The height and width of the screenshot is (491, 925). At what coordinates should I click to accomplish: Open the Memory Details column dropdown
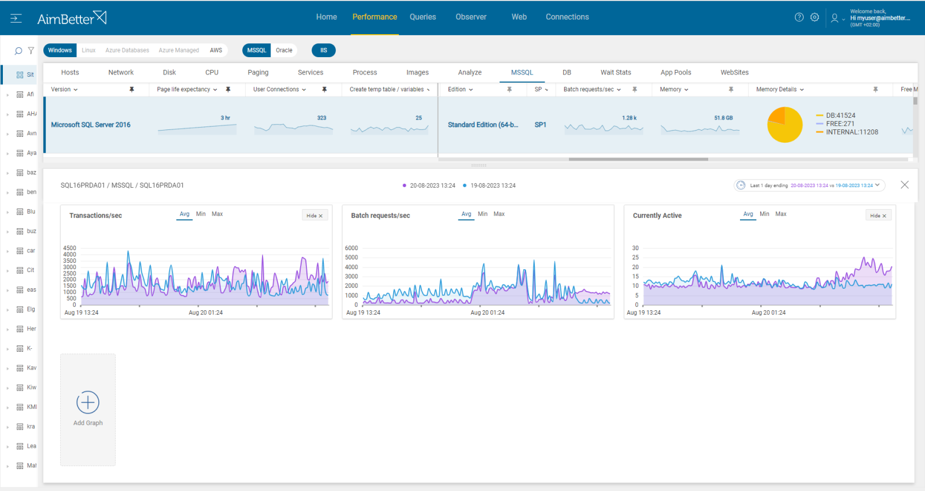tap(802, 90)
